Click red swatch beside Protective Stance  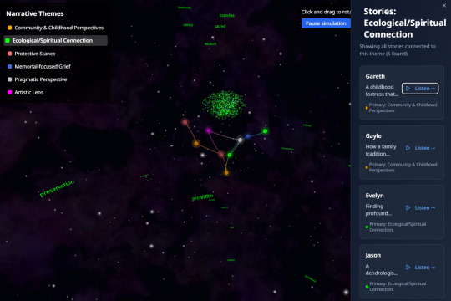9,54
